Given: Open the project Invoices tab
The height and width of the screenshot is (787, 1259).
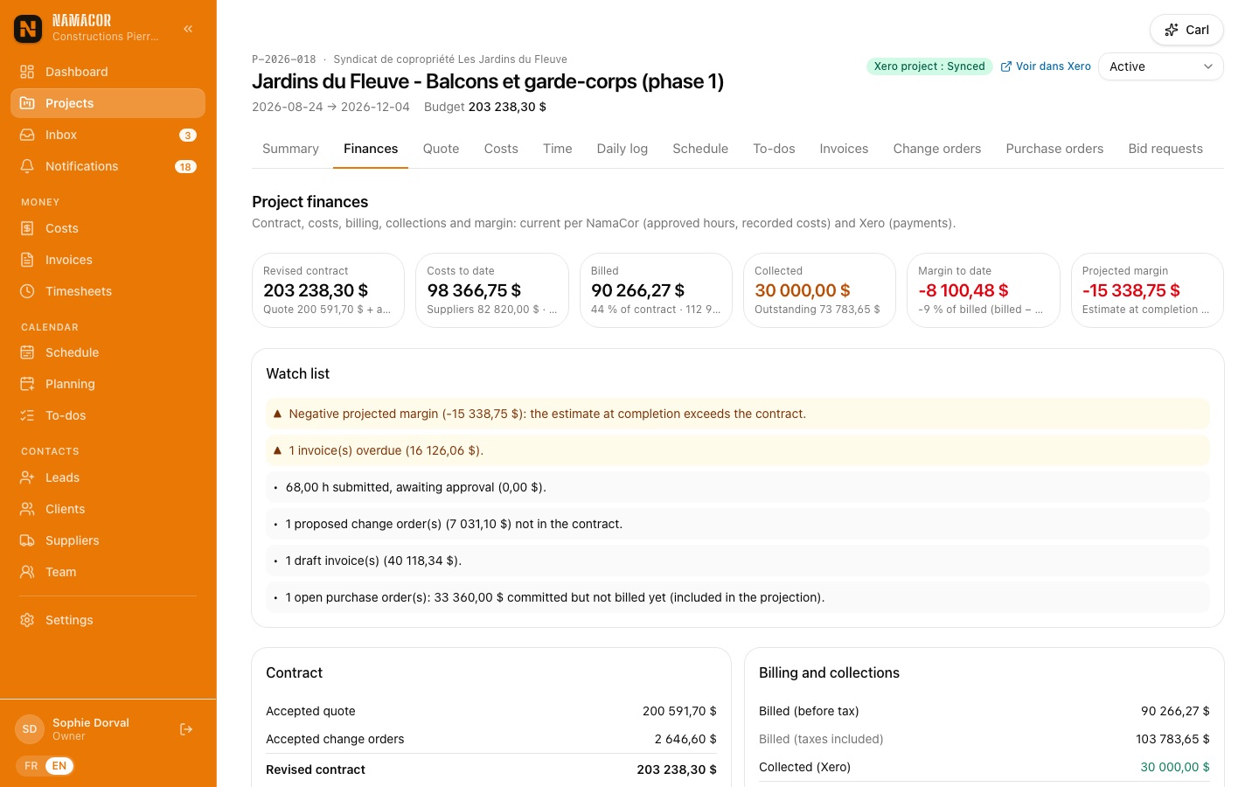Looking at the screenshot, I should [x=844, y=149].
